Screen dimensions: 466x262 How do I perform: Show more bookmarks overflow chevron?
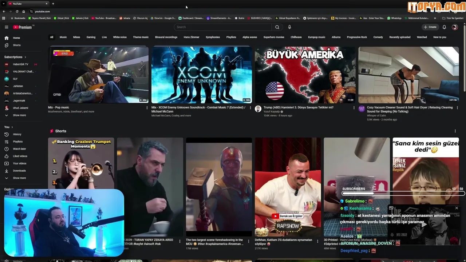[435, 18]
